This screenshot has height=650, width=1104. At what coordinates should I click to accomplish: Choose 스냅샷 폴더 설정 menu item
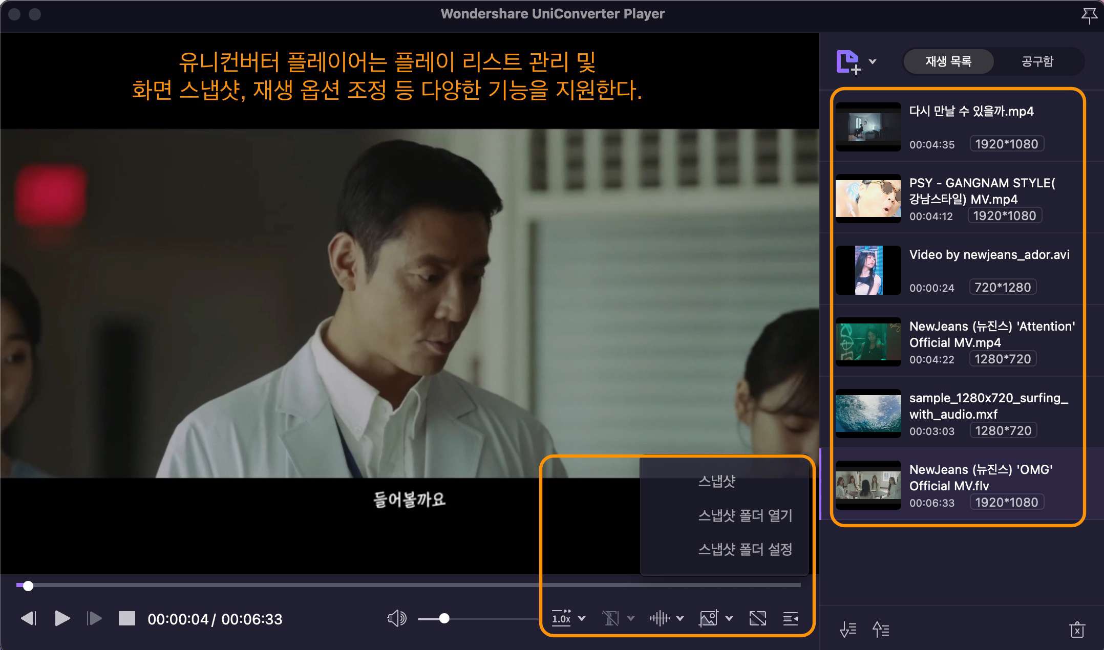click(x=745, y=549)
